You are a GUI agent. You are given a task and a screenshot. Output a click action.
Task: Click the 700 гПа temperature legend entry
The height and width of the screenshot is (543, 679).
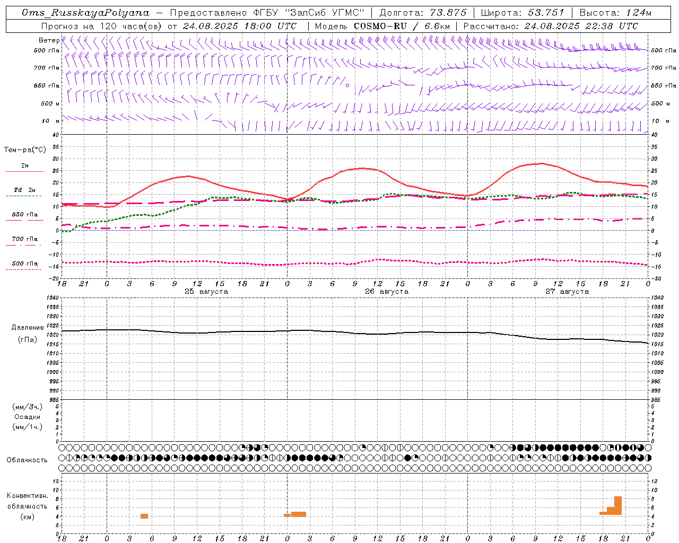pos(24,241)
